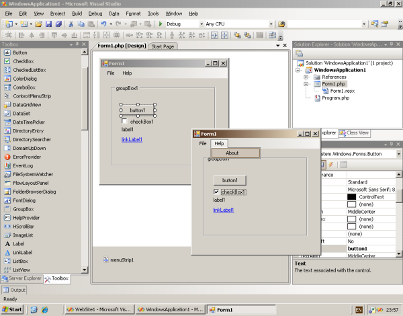Image resolution: width=403 pixels, height=316 pixels.
Task: Open the Tools menu in Visual Studio
Action: click(153, 13)
